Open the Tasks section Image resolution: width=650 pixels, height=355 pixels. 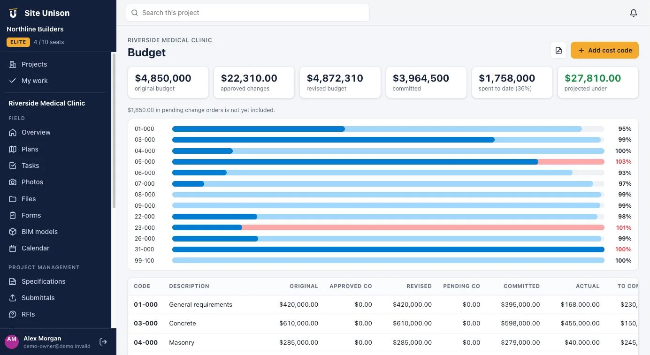56,166
